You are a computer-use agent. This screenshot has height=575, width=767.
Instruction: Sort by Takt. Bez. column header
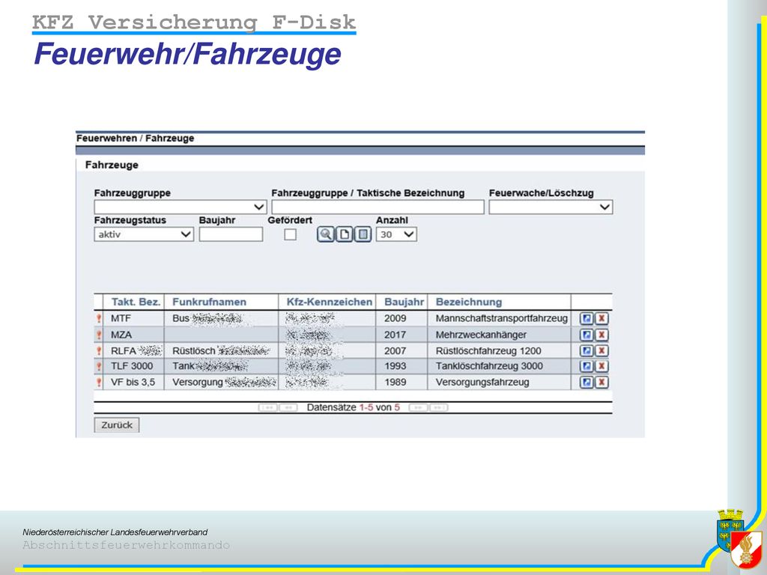click(136, 302)
